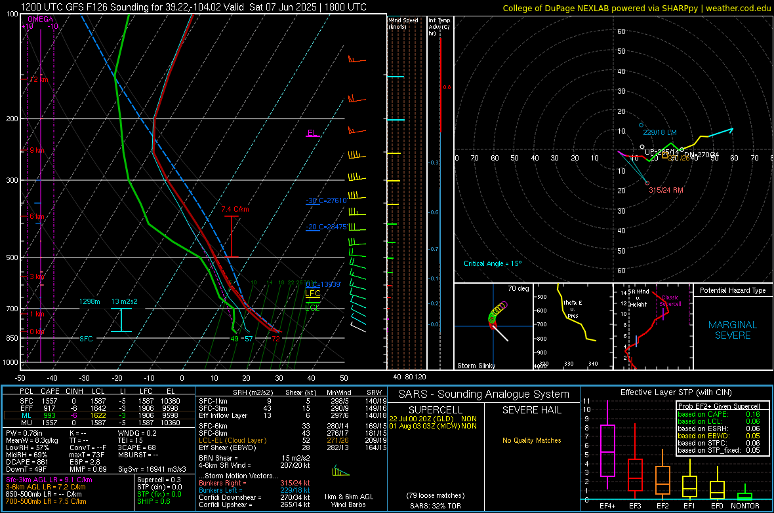Click the 13 m2s2 label on skew-T
Viewport: 774px width, 513px height.
click(125, 301)
